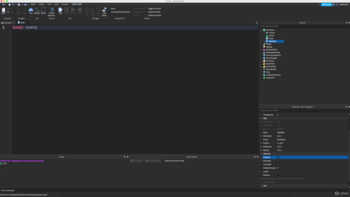Click the Step Over debugger icon
Viewport: 350px width, 197px height.
coord(92,10)
